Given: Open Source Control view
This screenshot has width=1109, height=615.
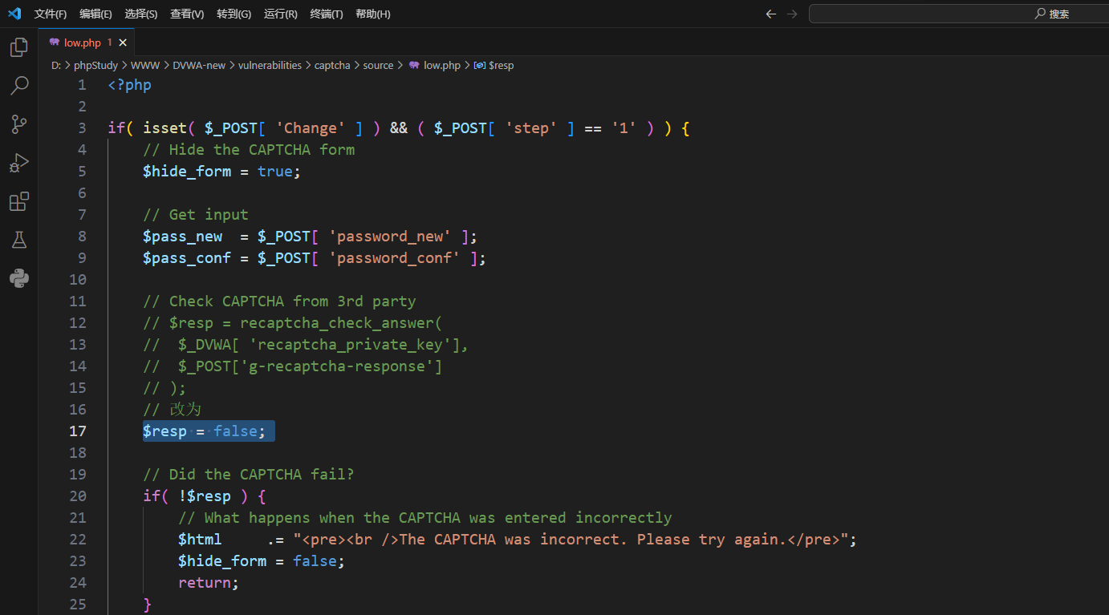Looking at the screenshot, I should click(x=19, y=124).
